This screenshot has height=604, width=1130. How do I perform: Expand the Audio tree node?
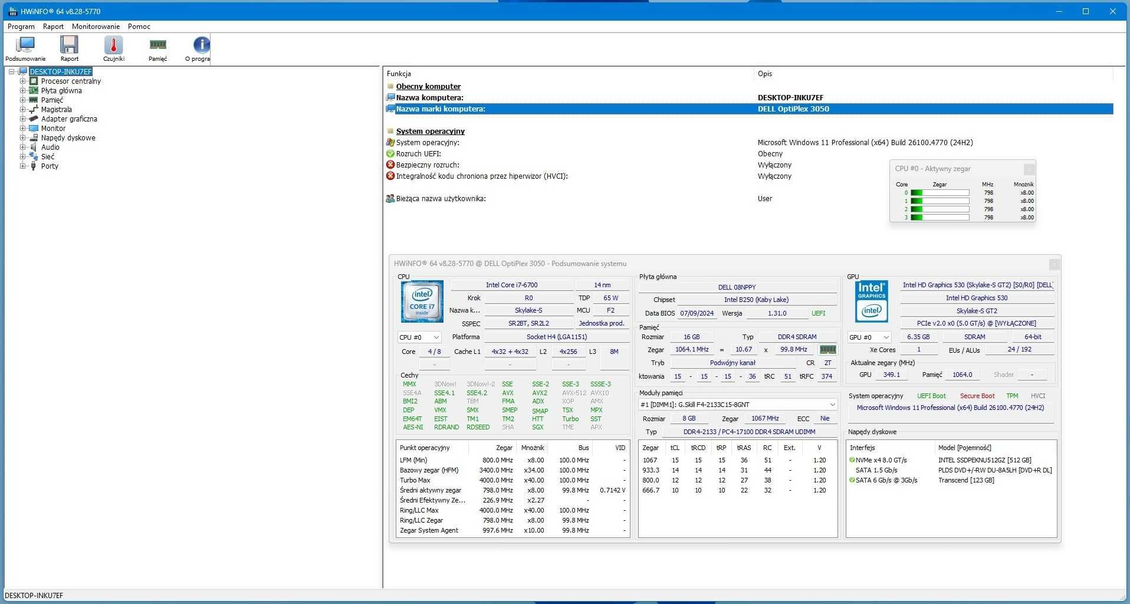tap(22, 147)
